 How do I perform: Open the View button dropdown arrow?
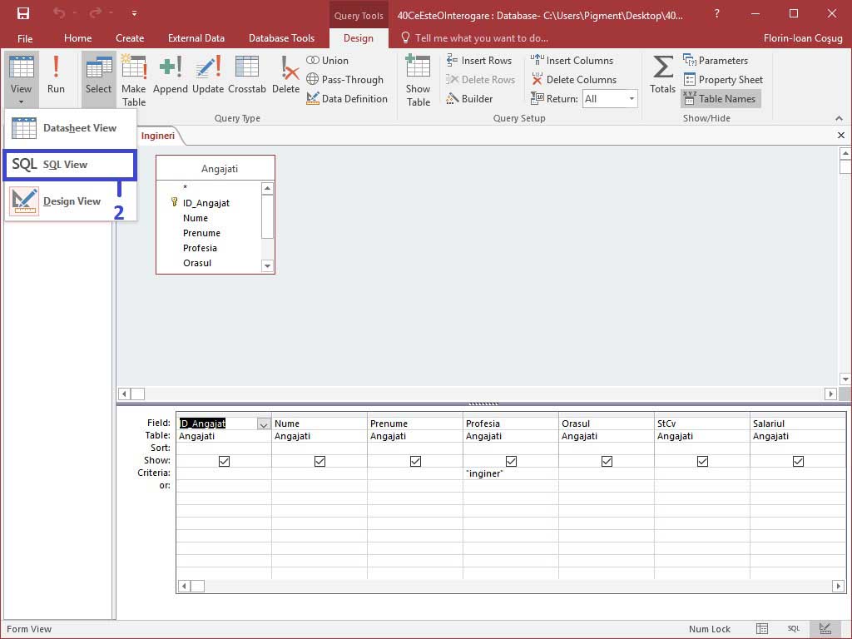pos(21,102)
